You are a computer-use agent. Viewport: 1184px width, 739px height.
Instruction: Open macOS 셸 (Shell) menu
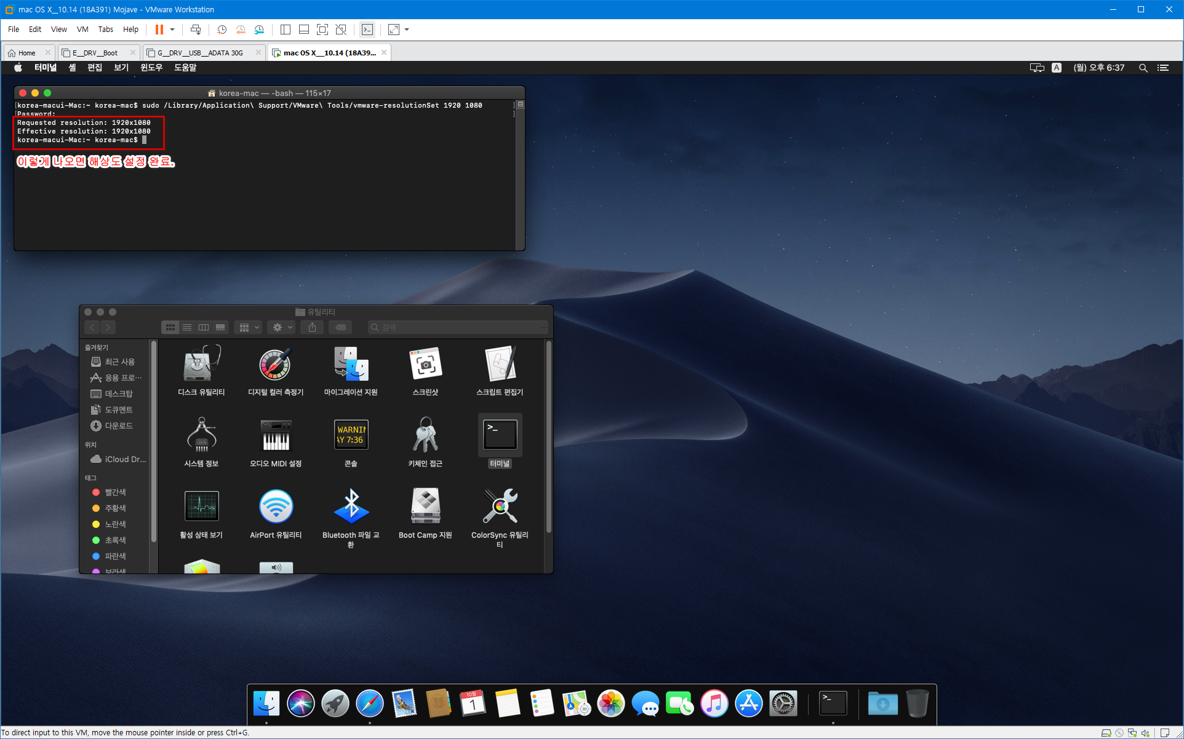pos(72,68)
